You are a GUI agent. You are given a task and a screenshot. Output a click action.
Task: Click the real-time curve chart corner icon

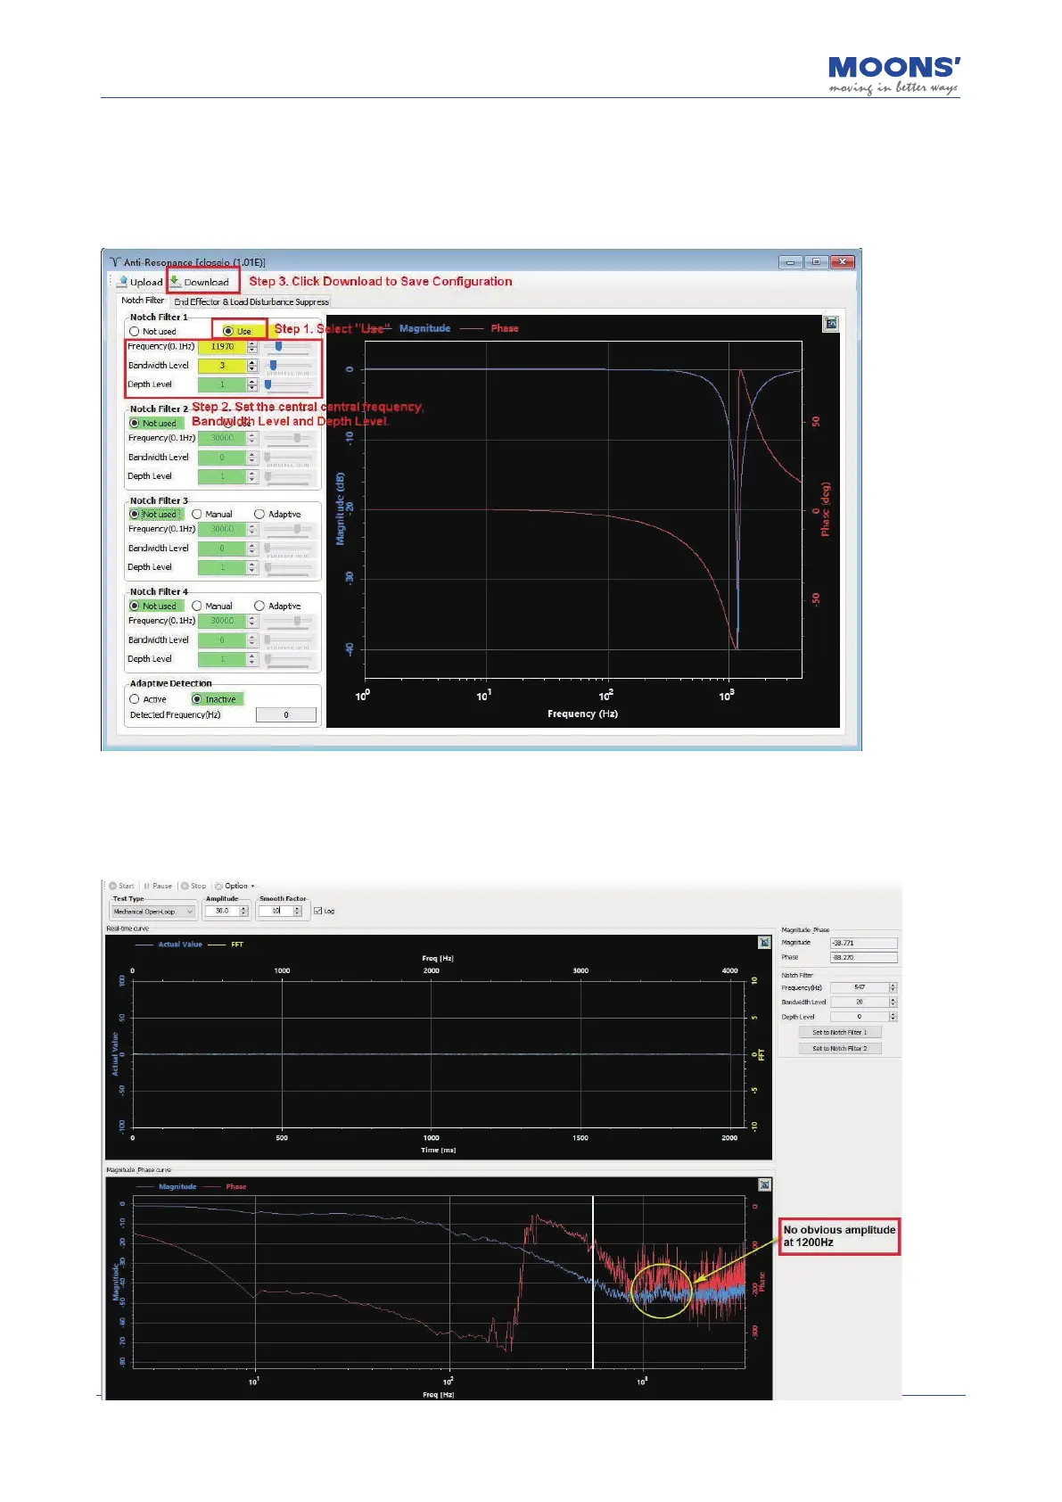click(x=764, y=943)
